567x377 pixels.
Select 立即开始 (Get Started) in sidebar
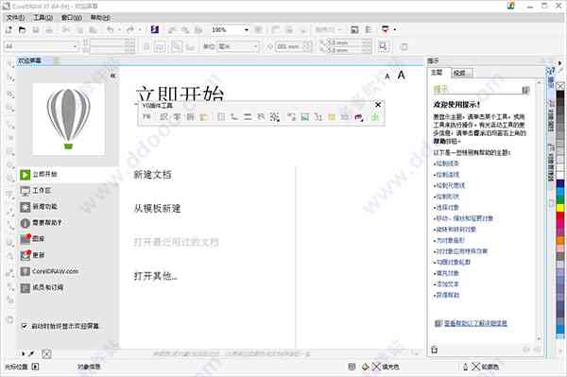(68, 175)
